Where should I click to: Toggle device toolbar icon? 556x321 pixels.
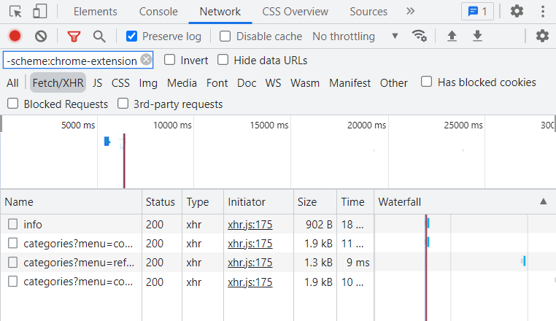[39, 12]
